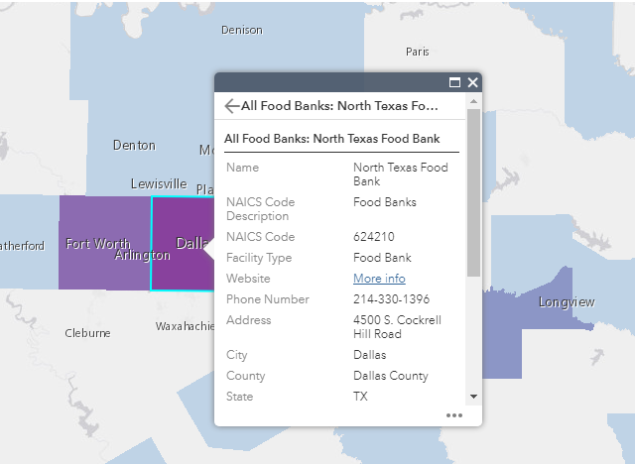
Task: Click the Waxahachie map label
Action: pyautogui.click(x=185, y=326)
